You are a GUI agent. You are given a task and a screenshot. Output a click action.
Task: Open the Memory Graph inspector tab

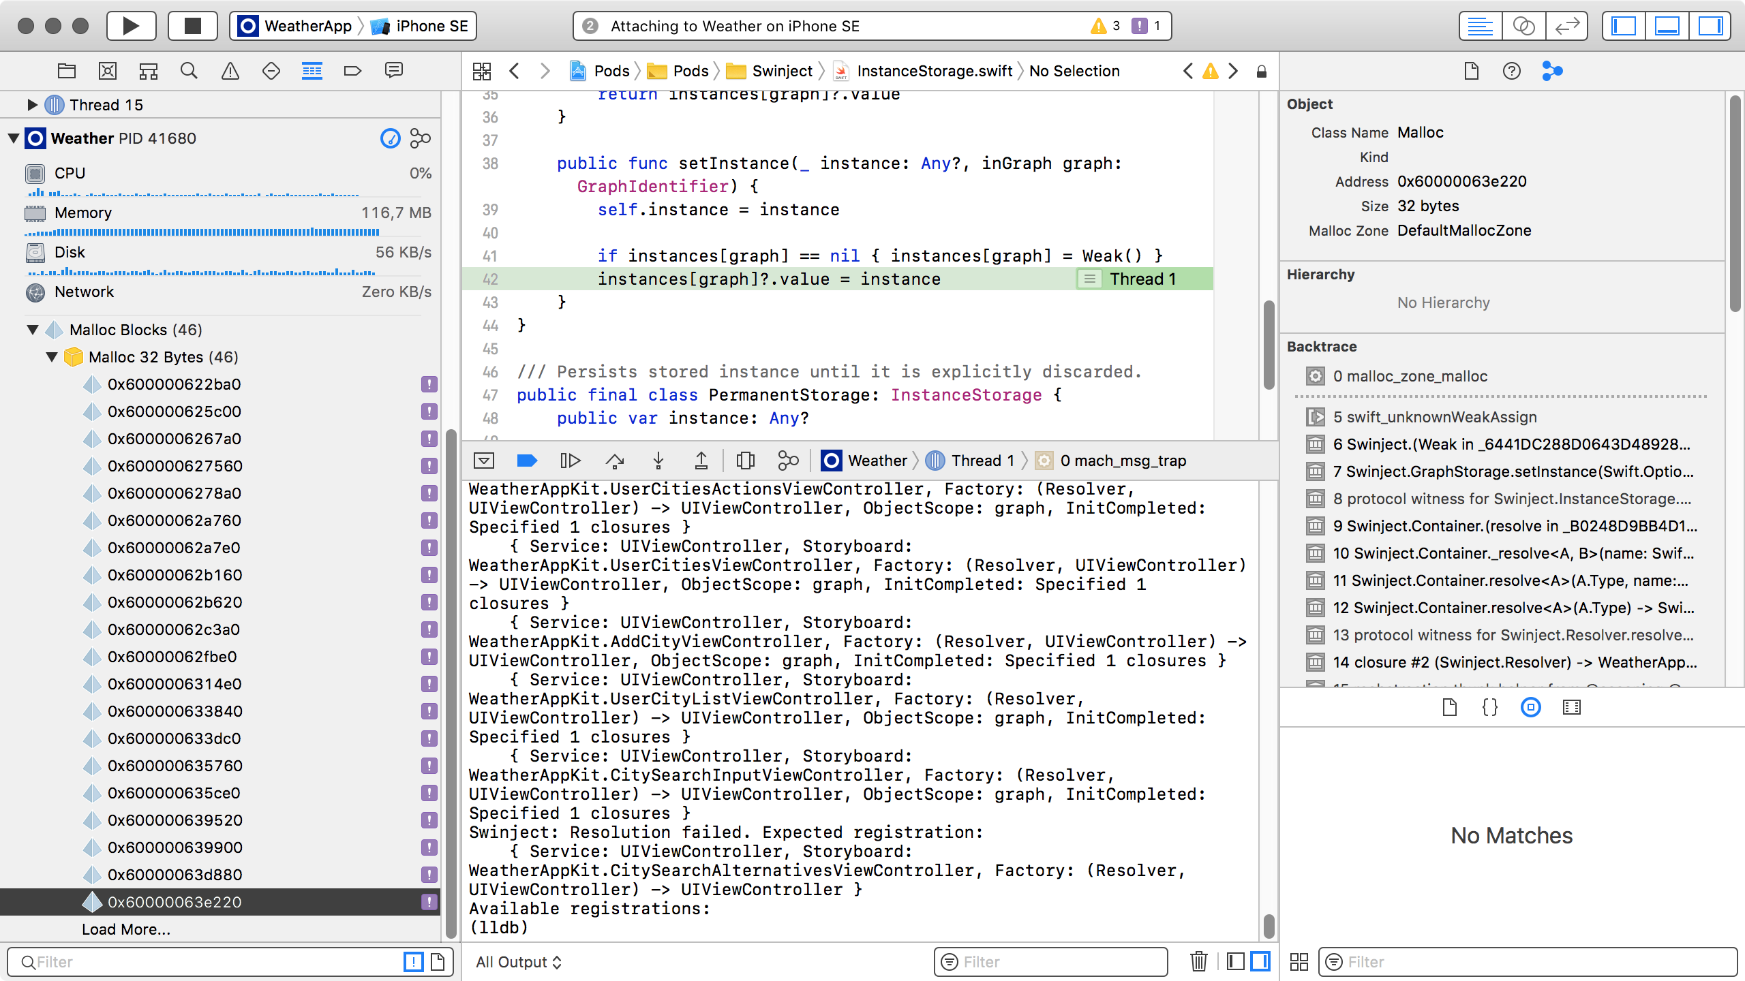[1552, 71]
